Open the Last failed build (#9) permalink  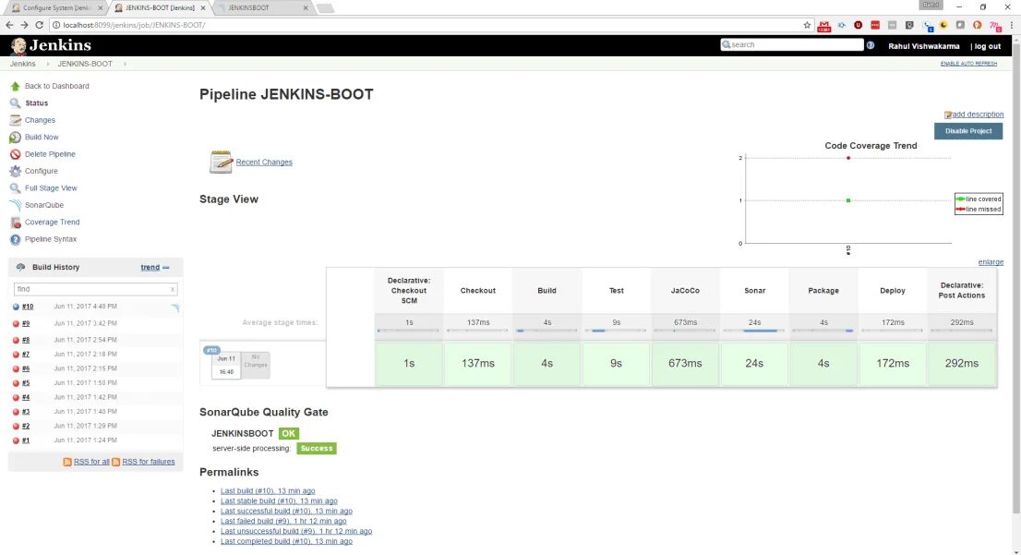pos(283,521)
